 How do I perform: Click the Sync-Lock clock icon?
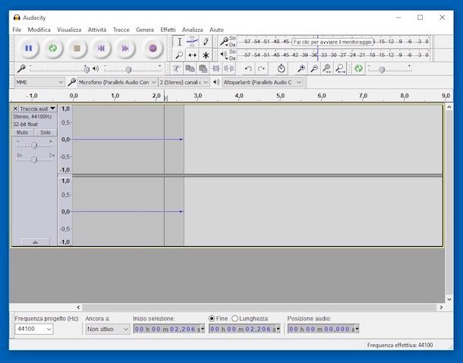[281, 69]
